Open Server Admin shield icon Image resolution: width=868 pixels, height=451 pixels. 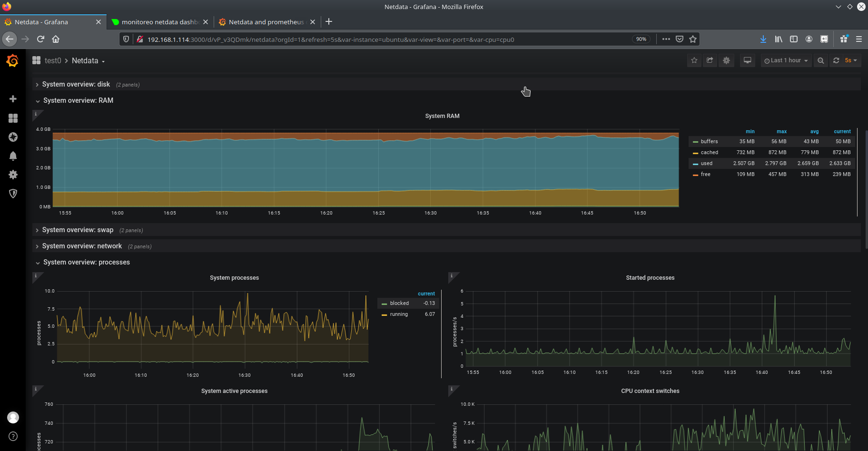point(13,194)
